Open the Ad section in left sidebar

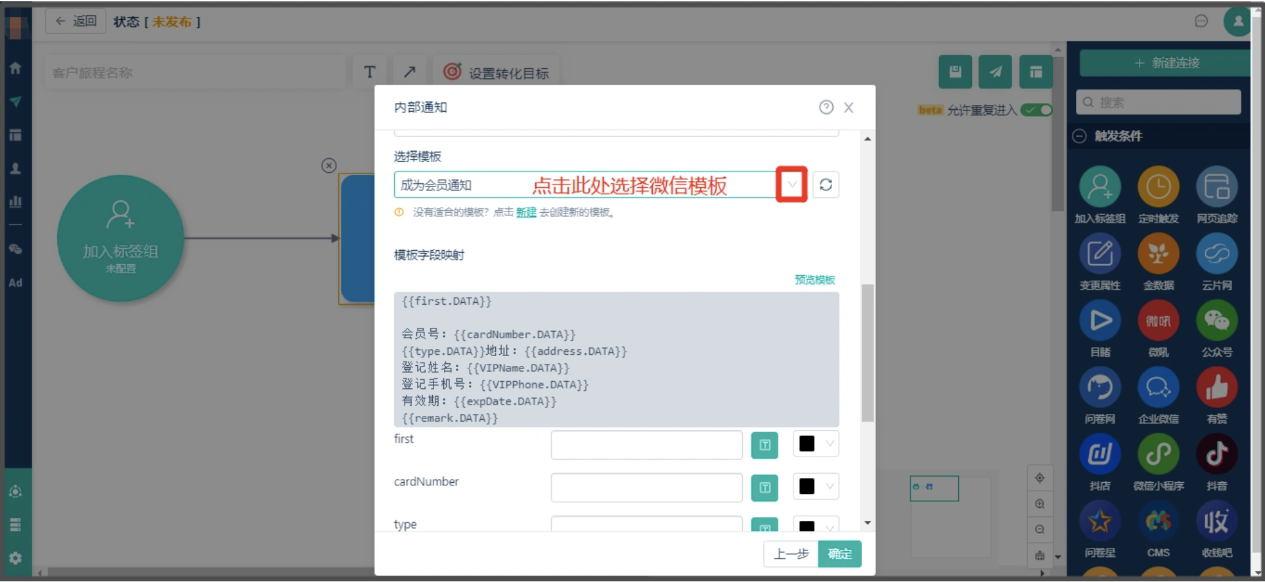point(16,283)
